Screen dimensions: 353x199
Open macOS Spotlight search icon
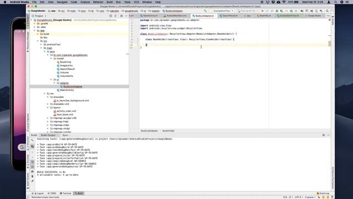pyautogui.click(x=335, y=2)
